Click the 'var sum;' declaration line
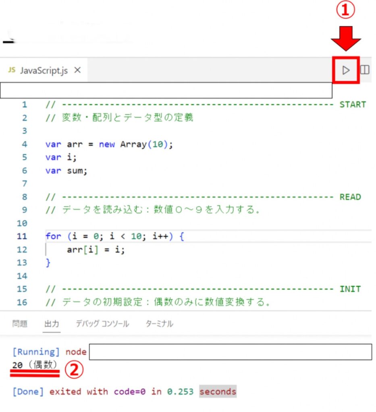The width and height of the screenshot is (376, 412). [x=66, y=171]
